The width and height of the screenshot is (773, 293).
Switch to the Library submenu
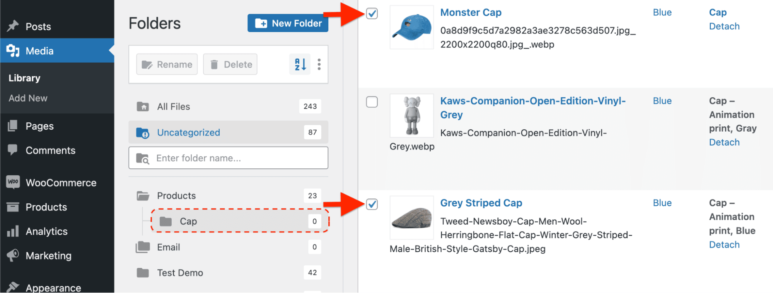[x=24, y=78]
